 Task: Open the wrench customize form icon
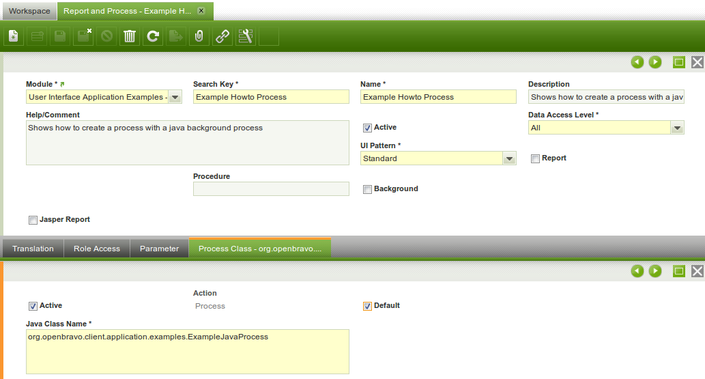(x=246, y=36)
